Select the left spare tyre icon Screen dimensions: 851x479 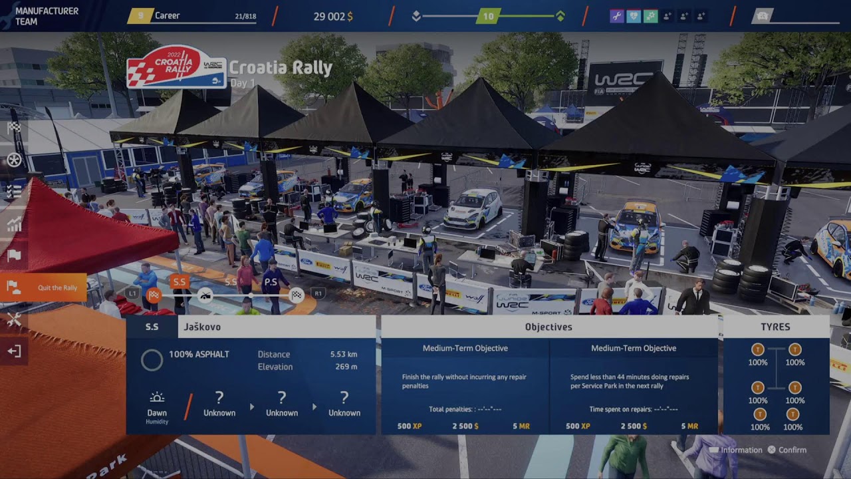(759, 414)
